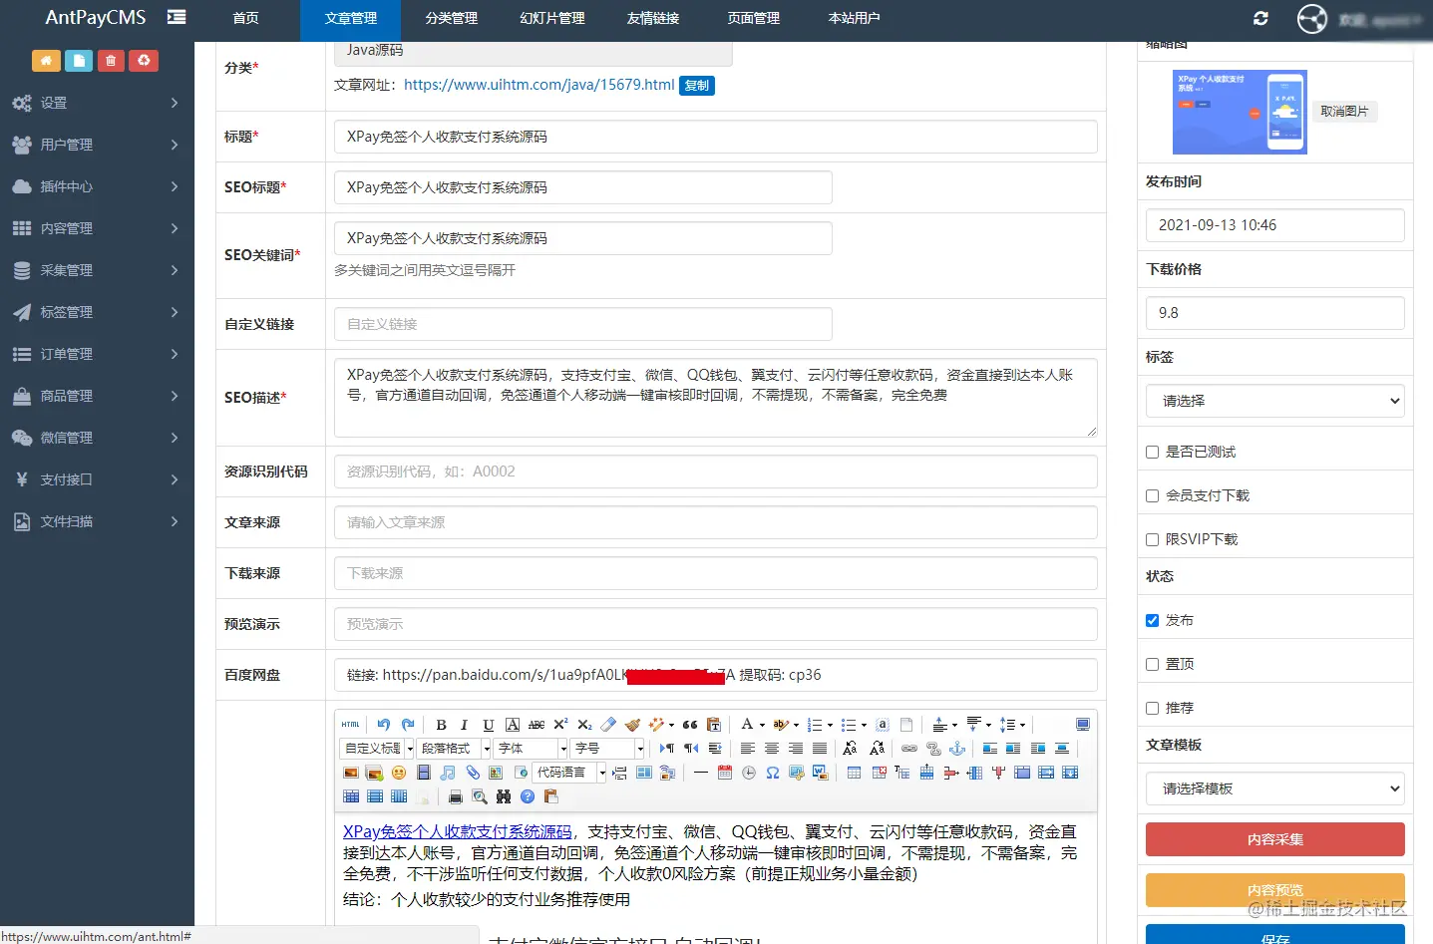Screen dimensions: 1433x944
Task: Apply superscript formatting
Action: tap(560, 725)
